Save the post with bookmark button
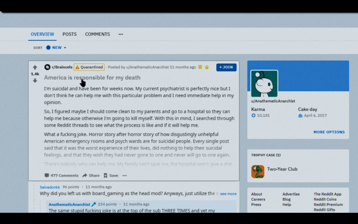Viewport: 358px width, 224px height. 111,175
